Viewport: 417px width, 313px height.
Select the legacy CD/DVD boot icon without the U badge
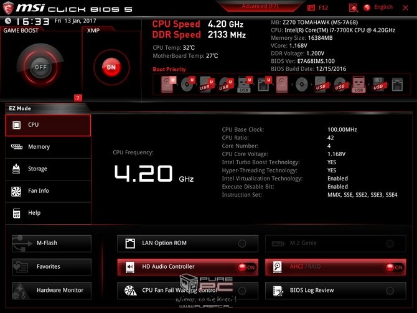[x=302, y=85]
